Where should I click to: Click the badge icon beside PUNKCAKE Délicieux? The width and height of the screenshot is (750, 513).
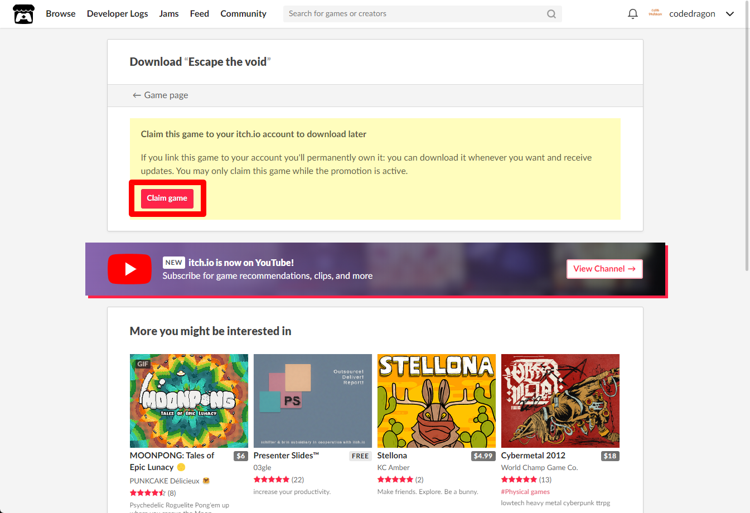[206, 481]
